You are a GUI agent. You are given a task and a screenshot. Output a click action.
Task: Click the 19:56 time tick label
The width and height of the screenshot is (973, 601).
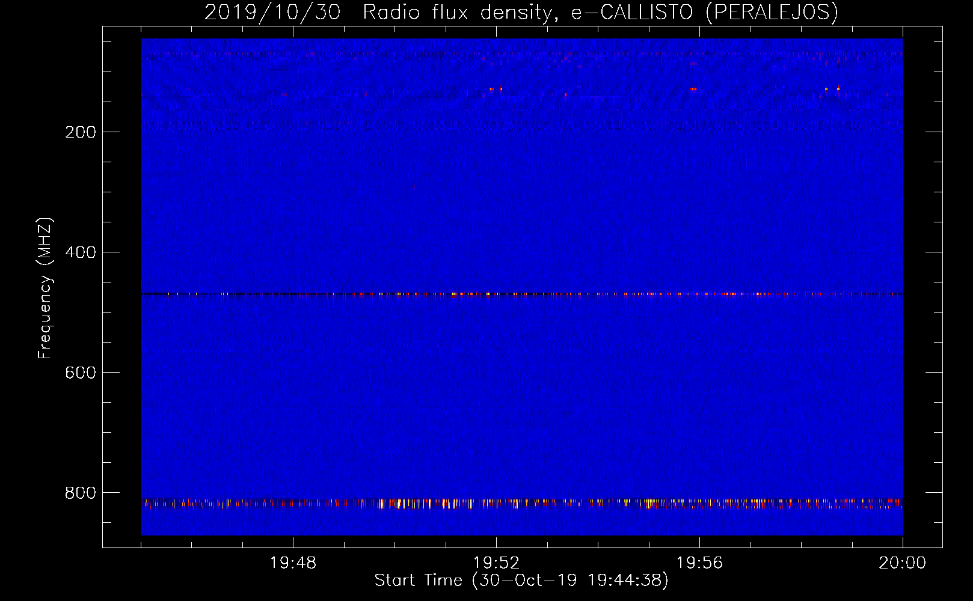point(699,563)
